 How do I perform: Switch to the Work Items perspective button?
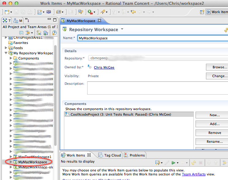[217, 12]
